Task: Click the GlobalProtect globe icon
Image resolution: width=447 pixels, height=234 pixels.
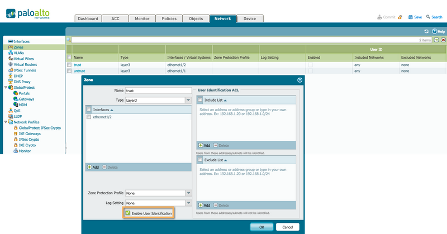Action: click(11, 88)
